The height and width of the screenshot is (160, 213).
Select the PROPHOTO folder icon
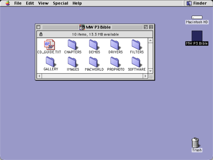[x=115, y=62]
